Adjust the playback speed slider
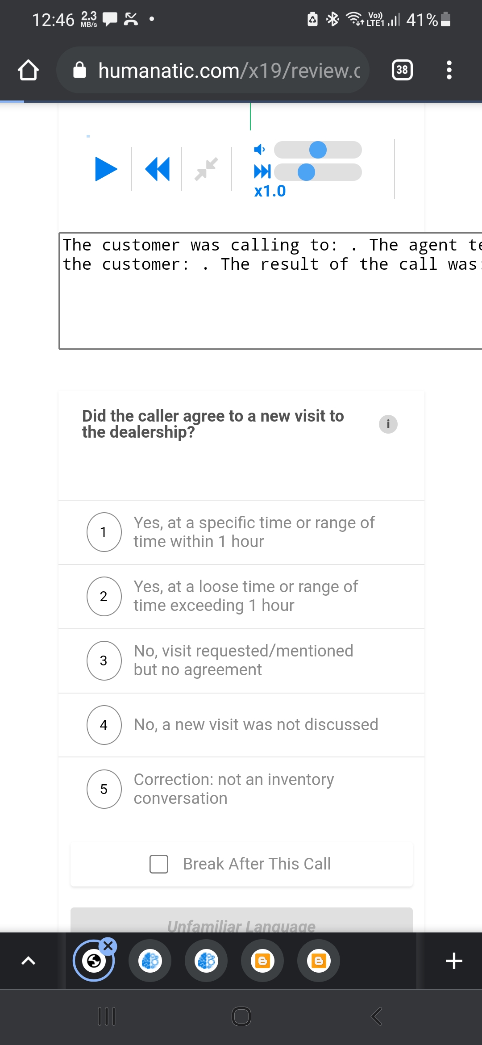Image resolution: width=482 pixels, height=1045 pixels. (306, 172)
